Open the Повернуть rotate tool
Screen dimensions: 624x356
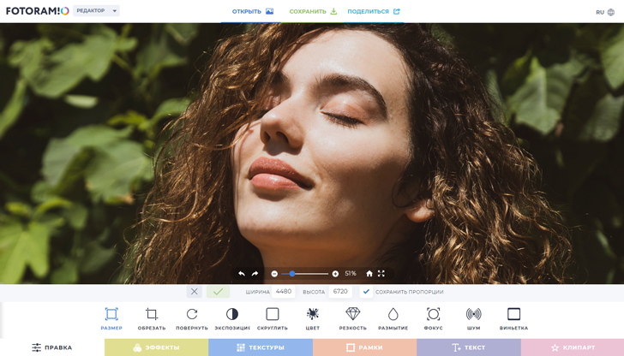192,317
